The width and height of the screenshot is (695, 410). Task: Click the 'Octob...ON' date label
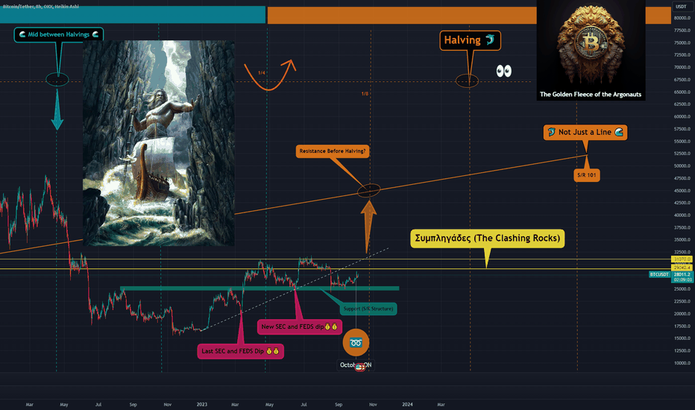click(x=356, y=365)
